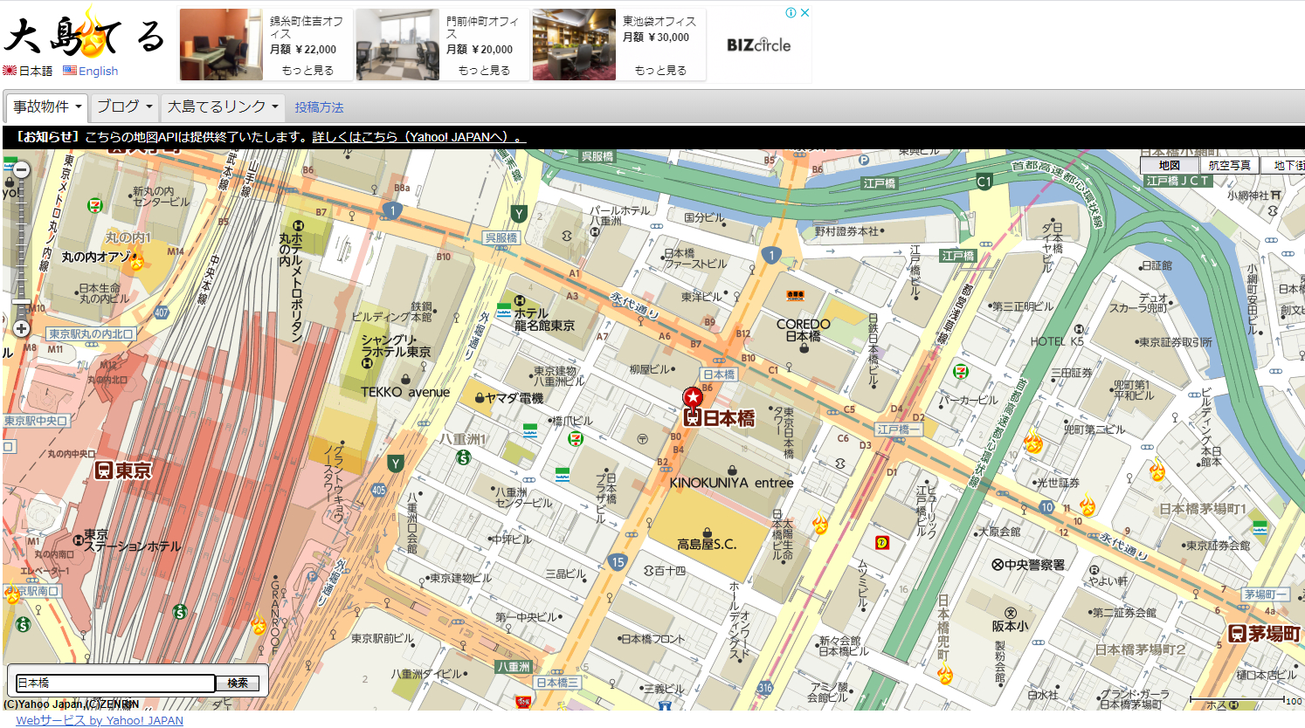Focus the map search text field
The width and height of the screenshot is (1305, 728).
[115, 683]
